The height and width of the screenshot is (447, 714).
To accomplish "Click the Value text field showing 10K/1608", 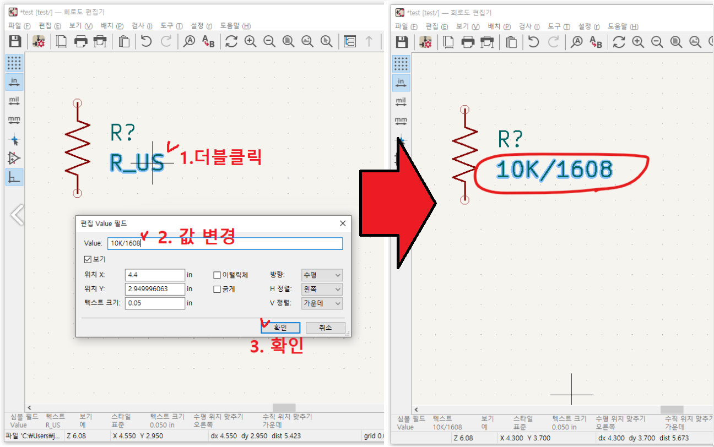I will [225, 243].
